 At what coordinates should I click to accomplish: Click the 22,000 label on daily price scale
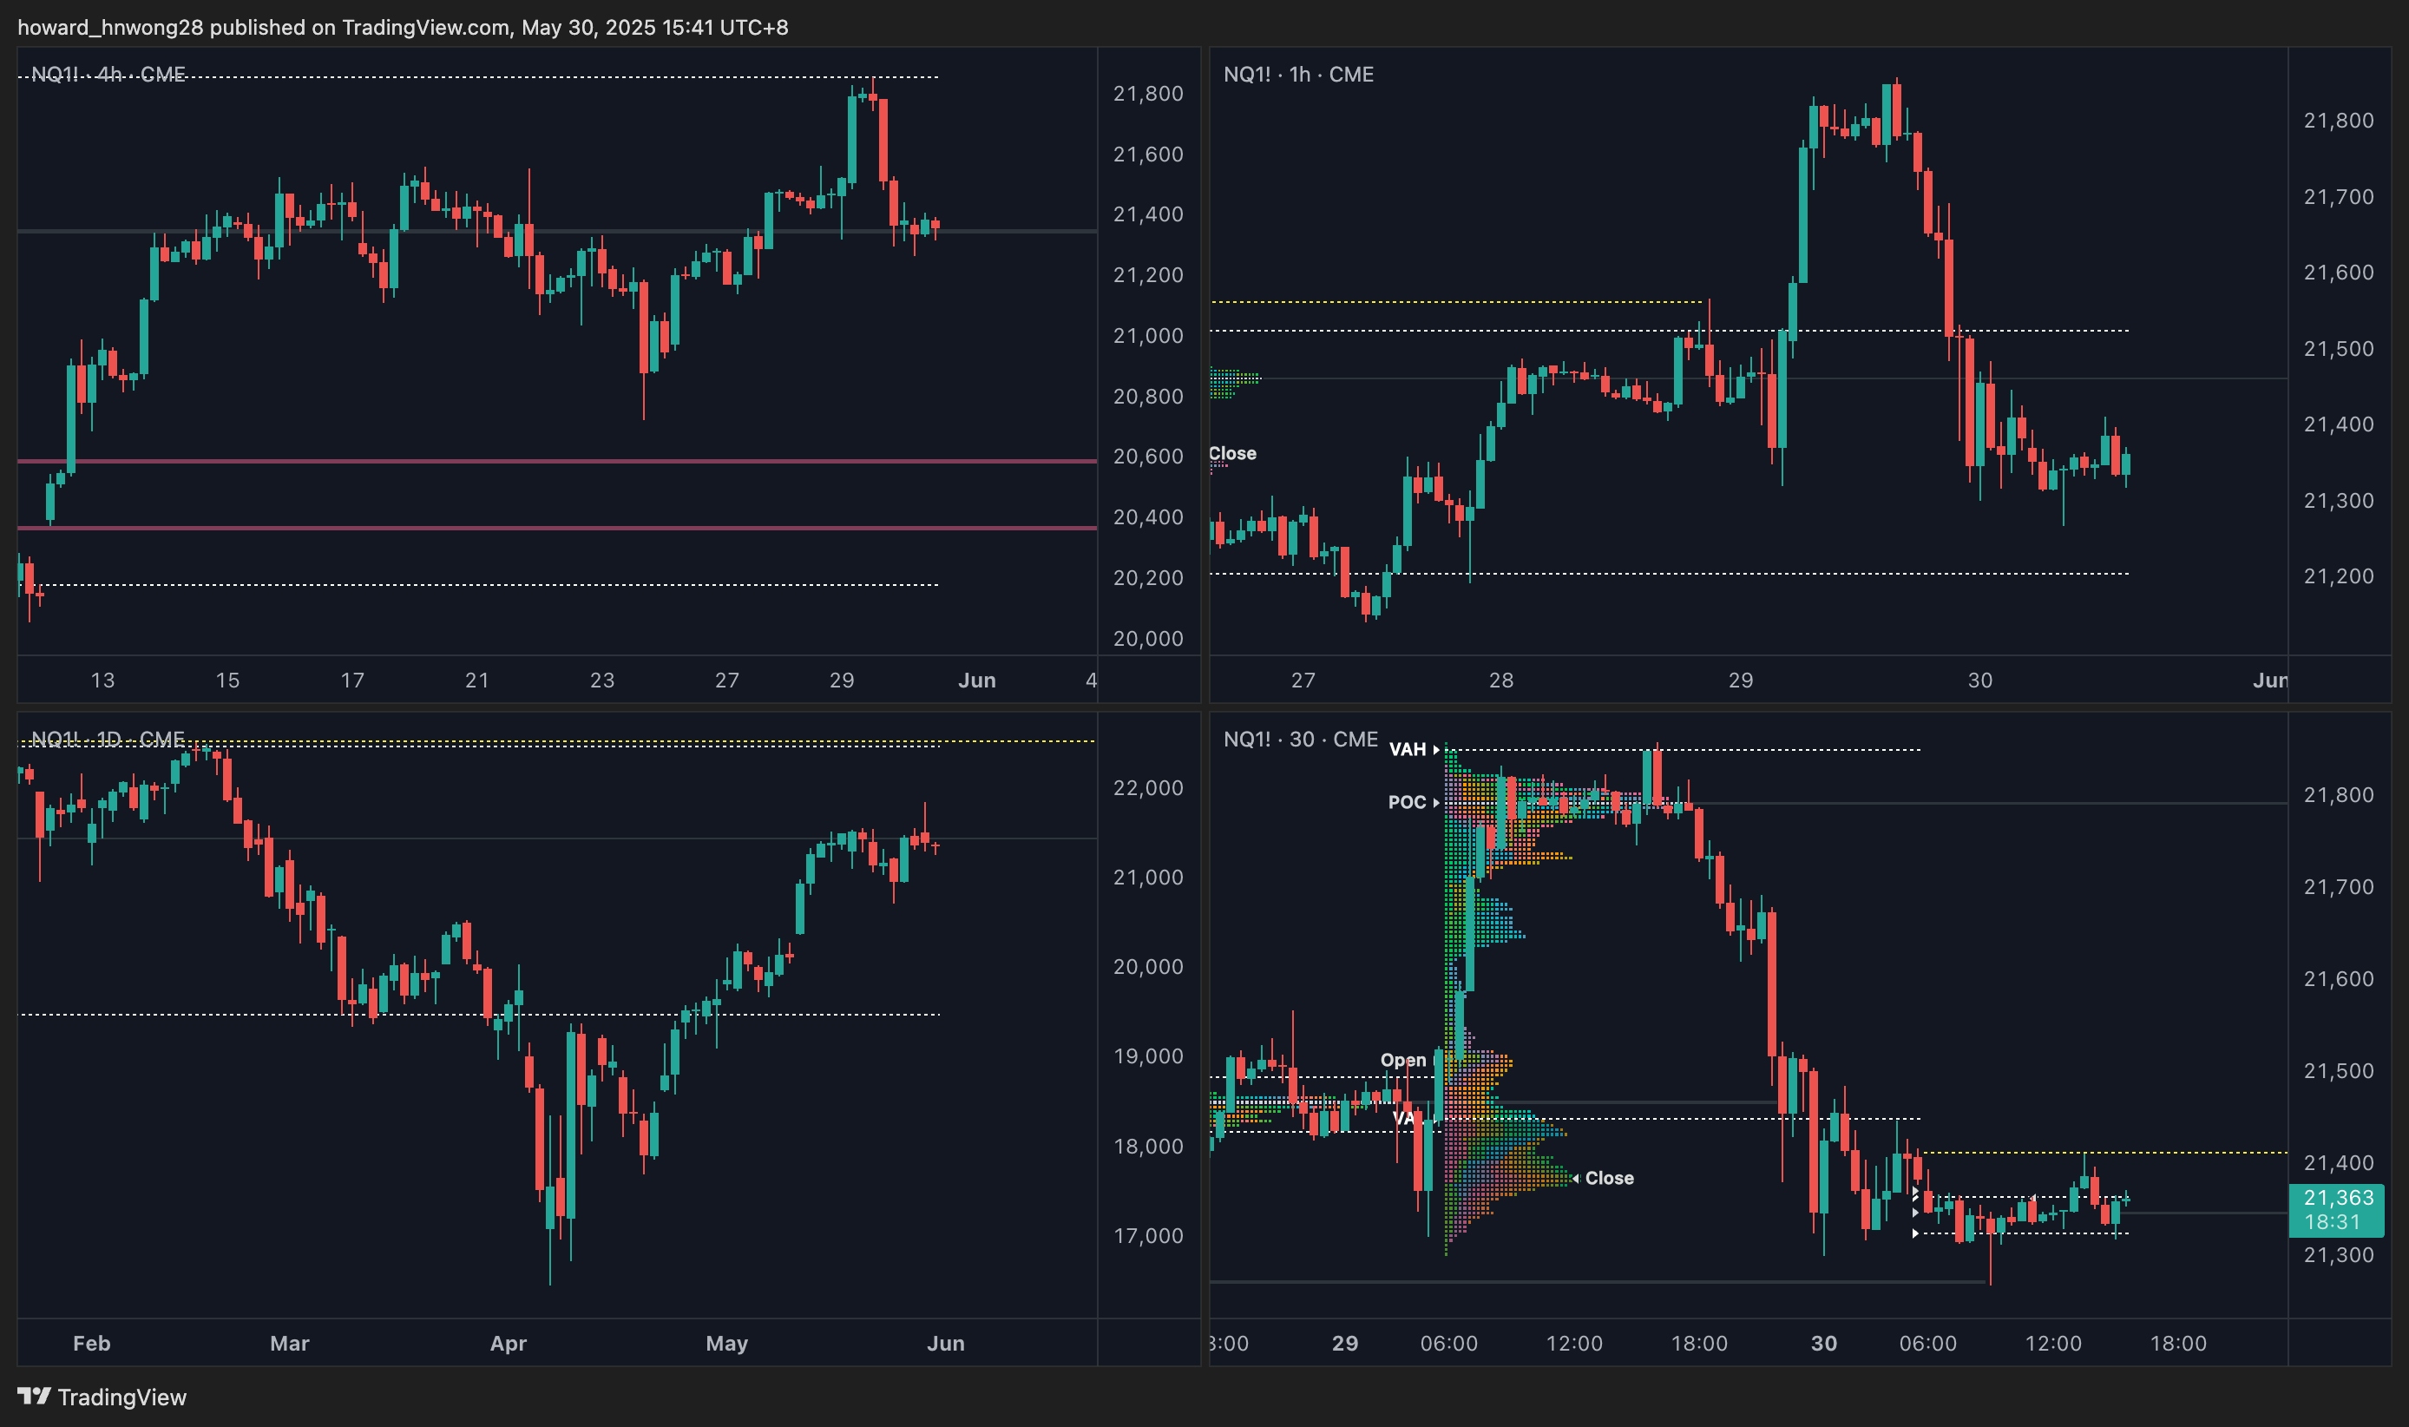click(1148, 787)
